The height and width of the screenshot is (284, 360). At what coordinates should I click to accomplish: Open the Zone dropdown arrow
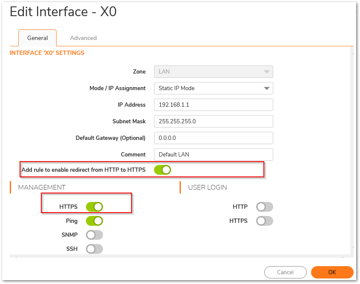click(x=266, y=72)
